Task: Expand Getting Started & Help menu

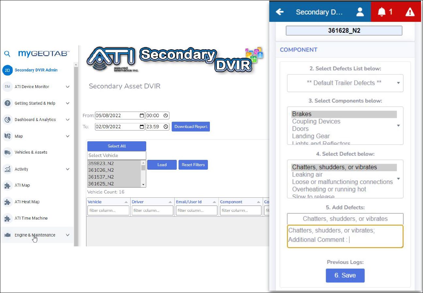Action: (x=68, y=103)
